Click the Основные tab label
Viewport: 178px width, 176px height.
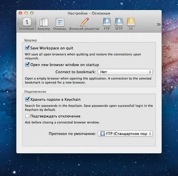27,29
